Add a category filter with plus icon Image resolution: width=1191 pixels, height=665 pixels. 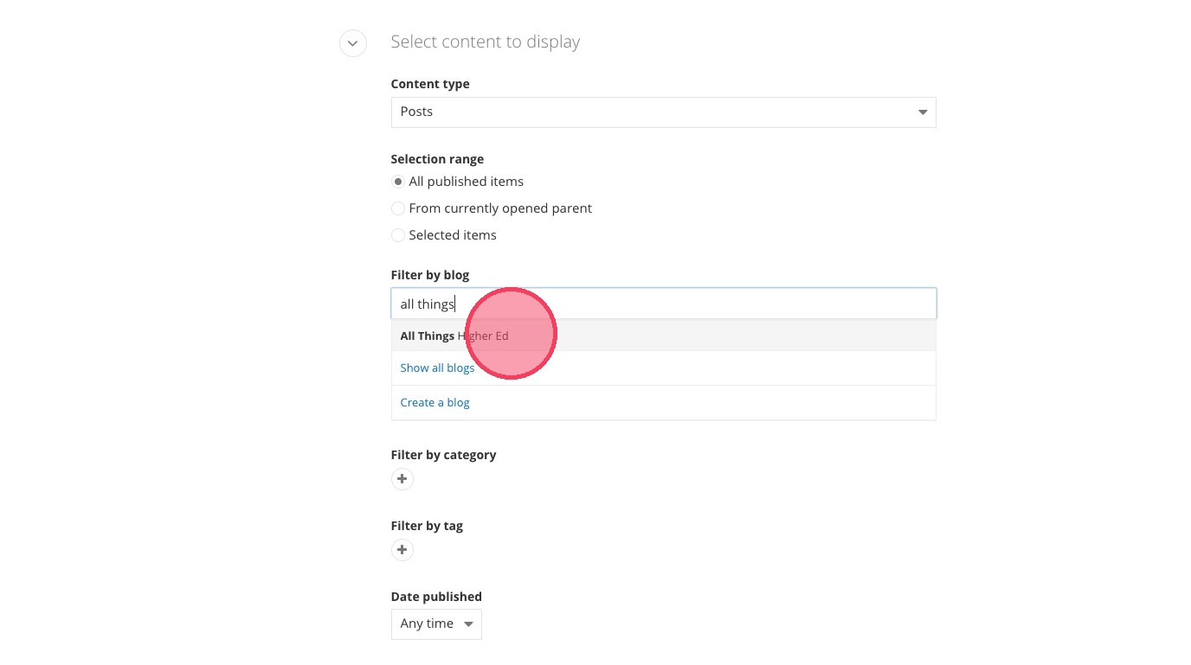[402, 479]
